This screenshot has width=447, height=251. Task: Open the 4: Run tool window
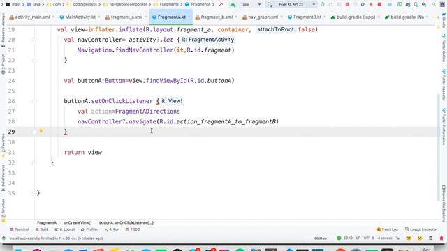(112, 229)
